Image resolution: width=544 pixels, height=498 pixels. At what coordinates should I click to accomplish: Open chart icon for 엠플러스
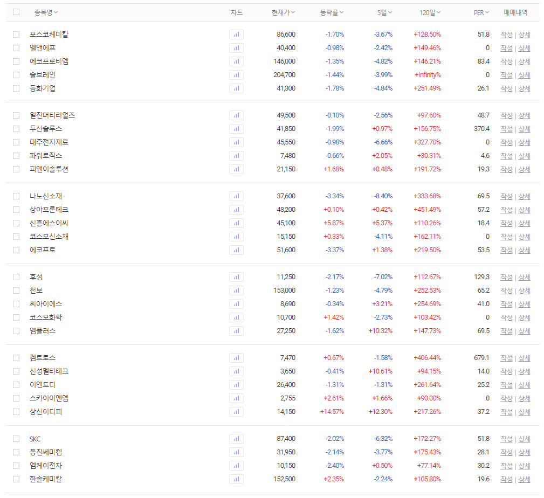(x=236, y=331)
